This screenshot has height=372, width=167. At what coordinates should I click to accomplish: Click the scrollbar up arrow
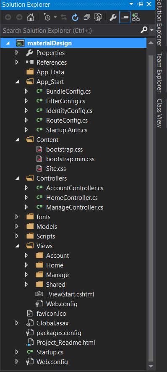pyautogui.click(x=151, y=42)
